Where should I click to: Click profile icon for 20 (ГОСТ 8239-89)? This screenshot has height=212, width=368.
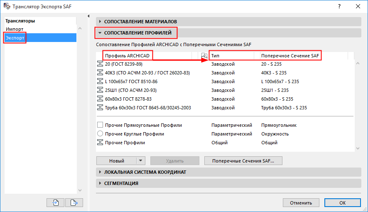100,64
